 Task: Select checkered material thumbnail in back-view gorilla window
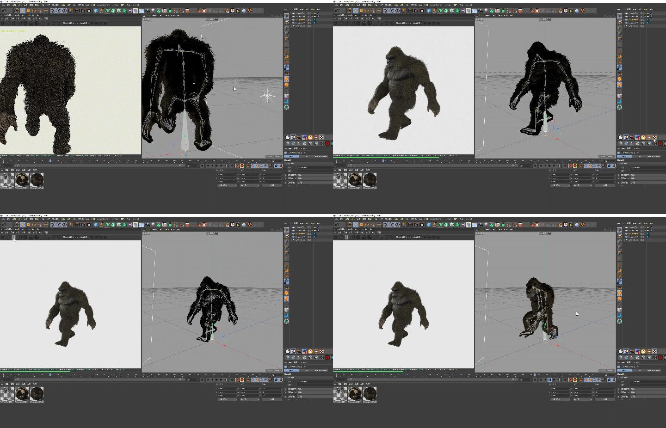(7, 179)
